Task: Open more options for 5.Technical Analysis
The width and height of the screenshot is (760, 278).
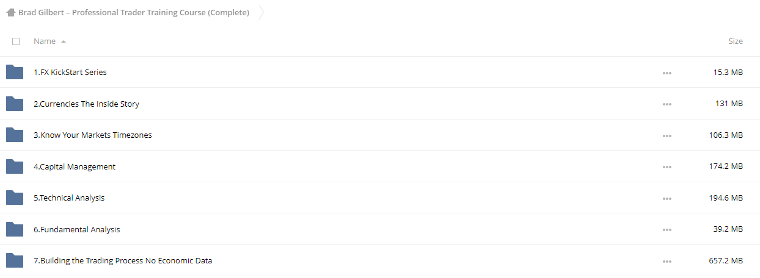Action: coord(667,199)
